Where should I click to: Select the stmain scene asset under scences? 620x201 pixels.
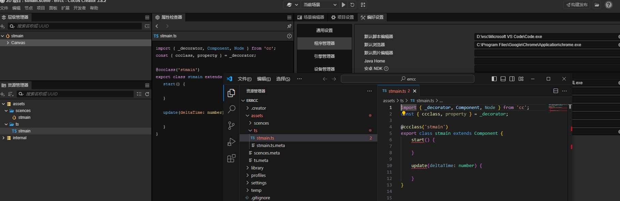tap(24, 117)
